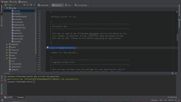Viewport: 181px width, 102px height.
Task: Select the Terminal bottom tab
Action: click(19, 97)
